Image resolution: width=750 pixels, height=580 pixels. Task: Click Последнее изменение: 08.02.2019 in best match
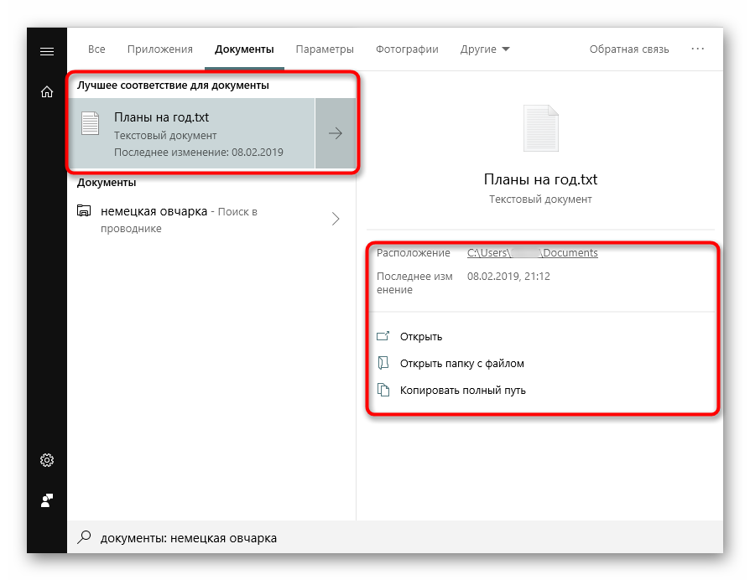[x=199, y=153]
